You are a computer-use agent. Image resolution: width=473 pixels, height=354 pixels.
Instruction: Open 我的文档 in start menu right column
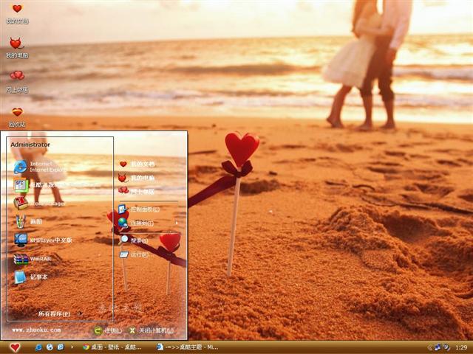[x=137, y=164]
